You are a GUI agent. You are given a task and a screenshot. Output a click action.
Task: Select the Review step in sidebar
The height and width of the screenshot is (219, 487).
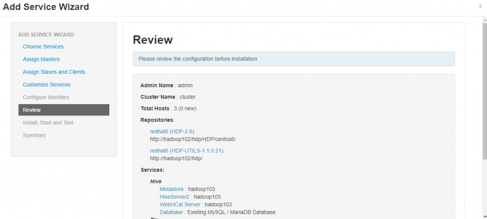point(64,110)
